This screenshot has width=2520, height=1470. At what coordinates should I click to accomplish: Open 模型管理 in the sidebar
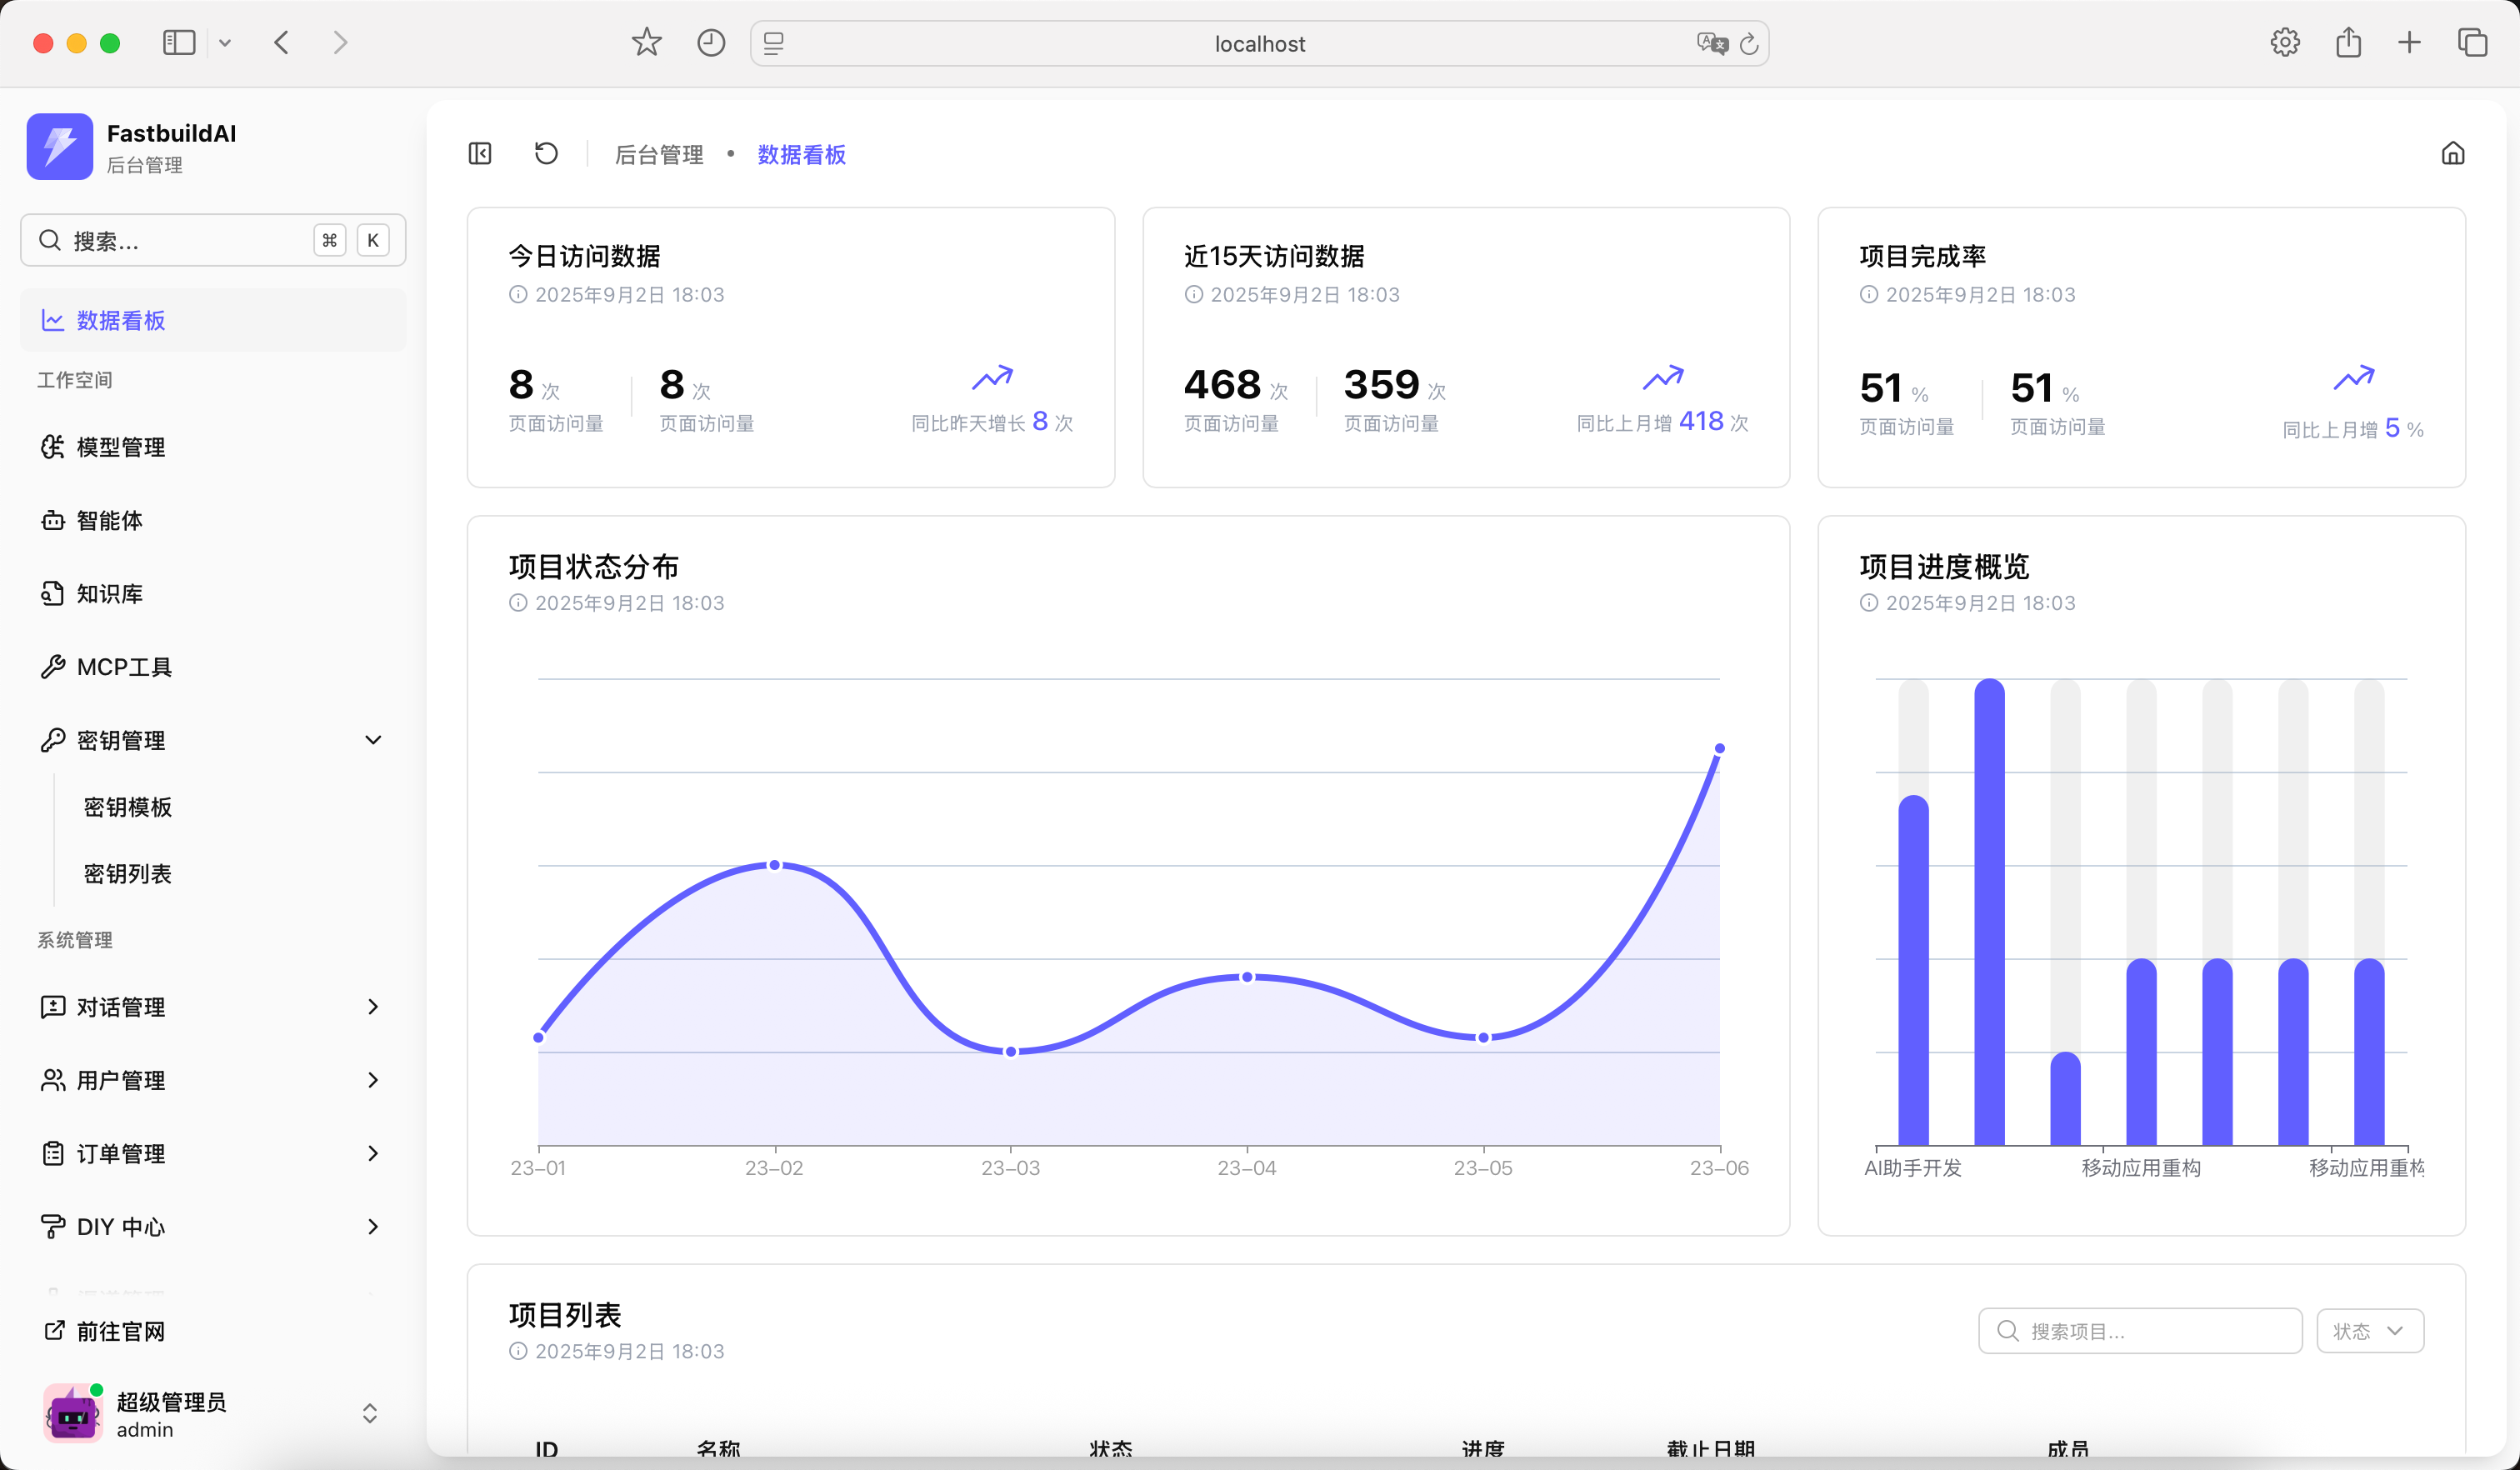[120, 447]
